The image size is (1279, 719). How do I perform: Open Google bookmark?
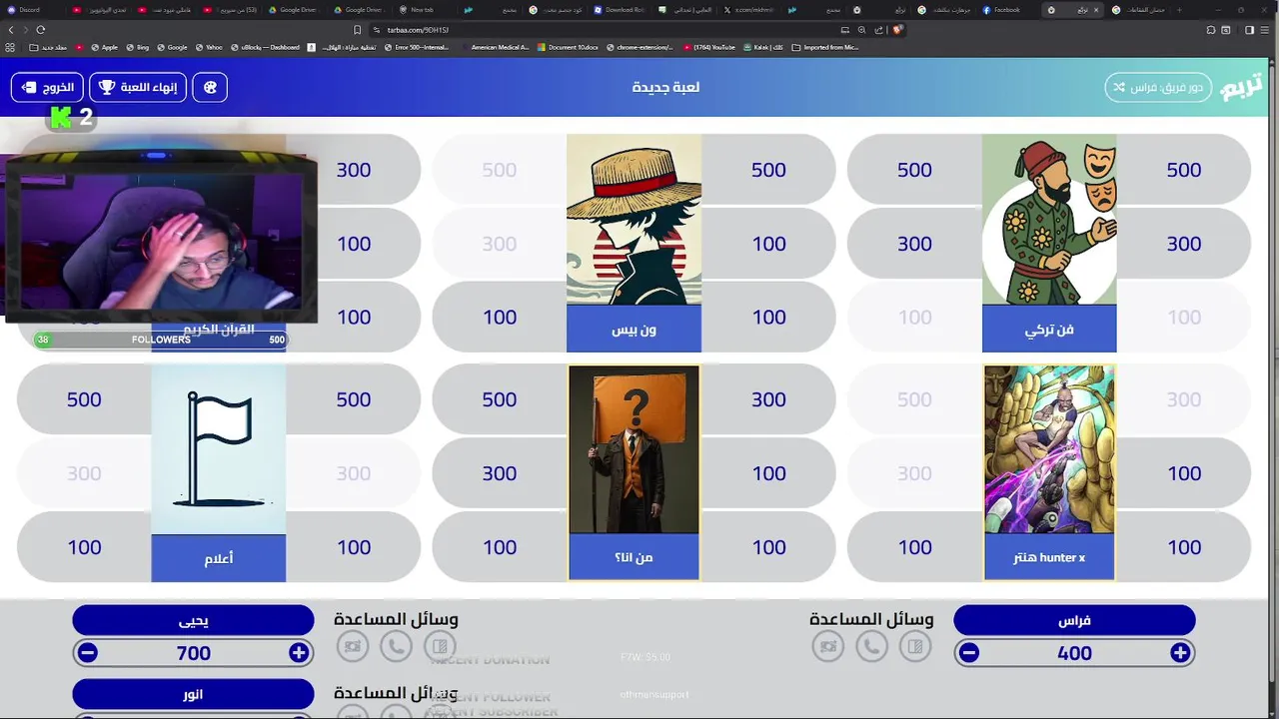pos(172,47)
